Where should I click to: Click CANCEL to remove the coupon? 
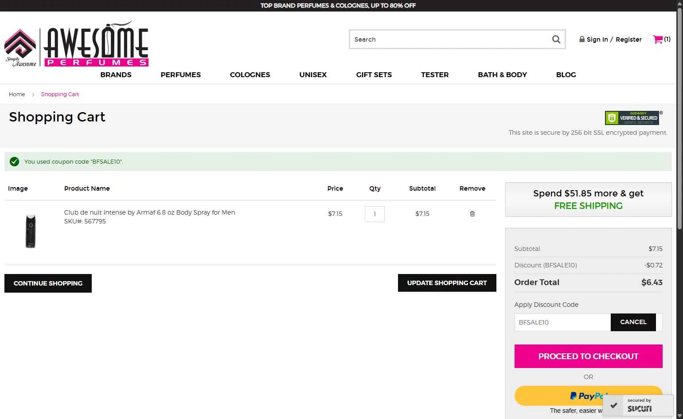pyautogui.click(x=633, y=322)
